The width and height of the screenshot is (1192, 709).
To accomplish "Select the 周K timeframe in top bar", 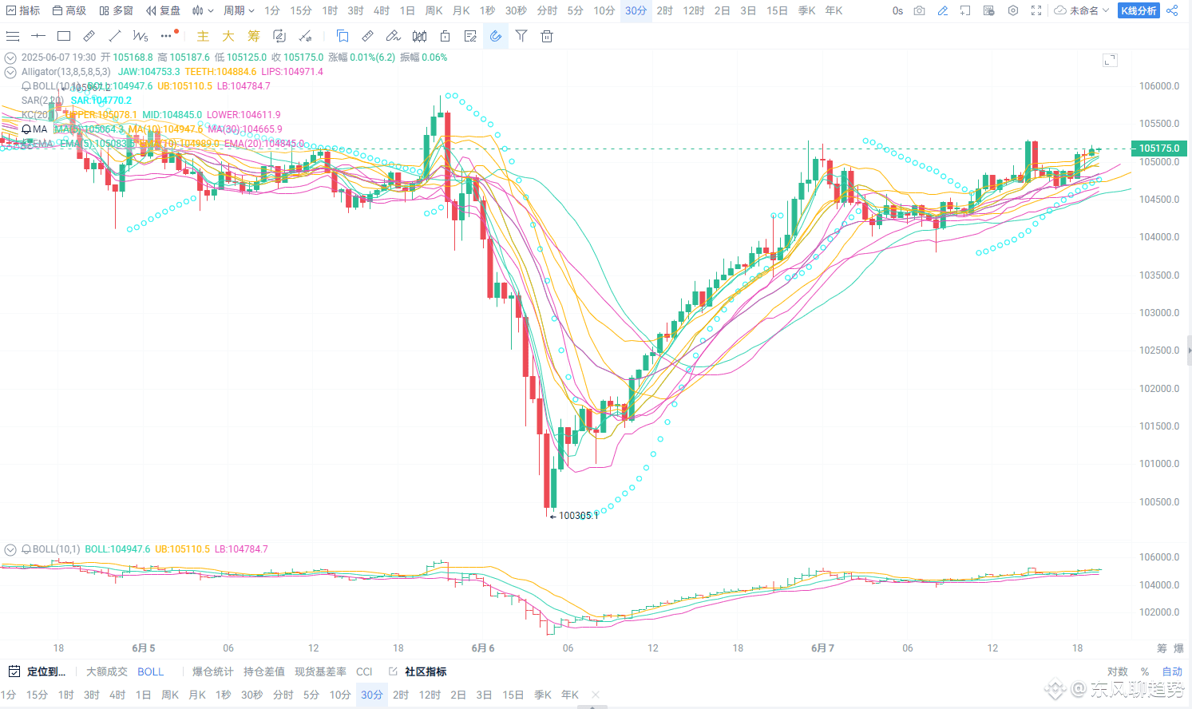I will pos(434,10).
